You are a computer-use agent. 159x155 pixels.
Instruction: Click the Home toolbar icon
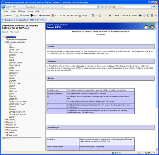(x=93, y=16)
